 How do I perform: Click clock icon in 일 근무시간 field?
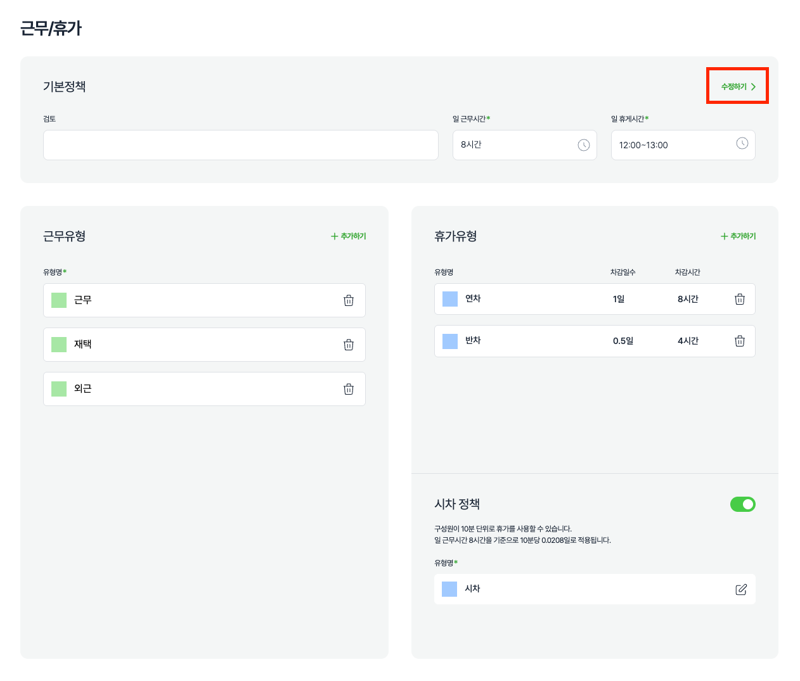tap(583, 145)
